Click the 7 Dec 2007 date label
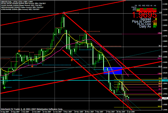Screen dimensions: 168x113 click(x=99, y=112)
